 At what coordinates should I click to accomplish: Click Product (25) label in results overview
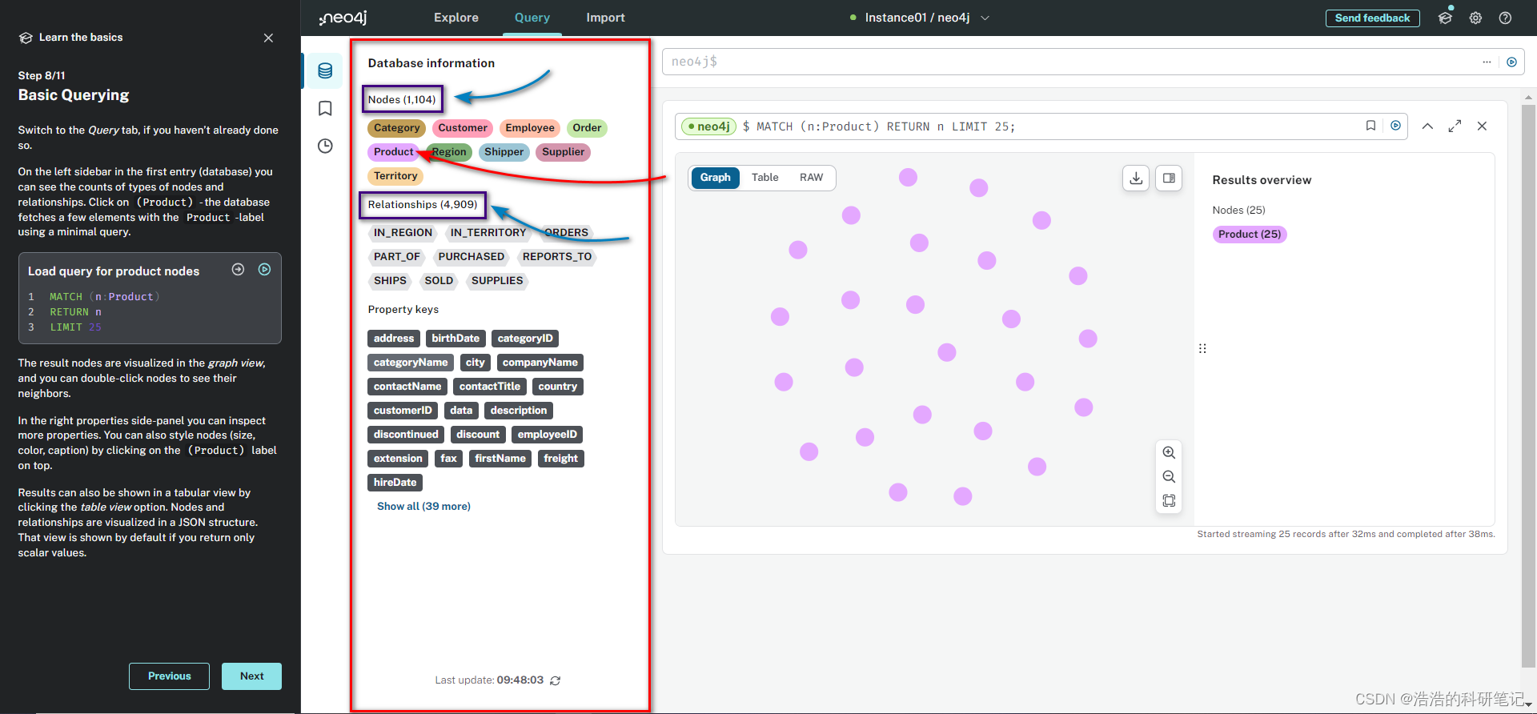[1249, 235]
